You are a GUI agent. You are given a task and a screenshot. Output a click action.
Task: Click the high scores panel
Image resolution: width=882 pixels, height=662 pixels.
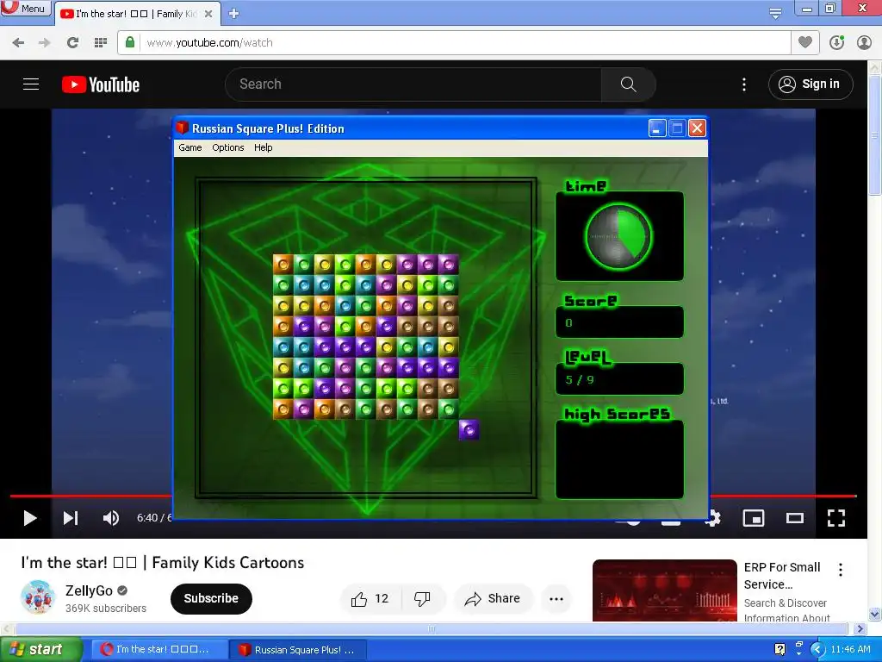(x=619, y=459)
